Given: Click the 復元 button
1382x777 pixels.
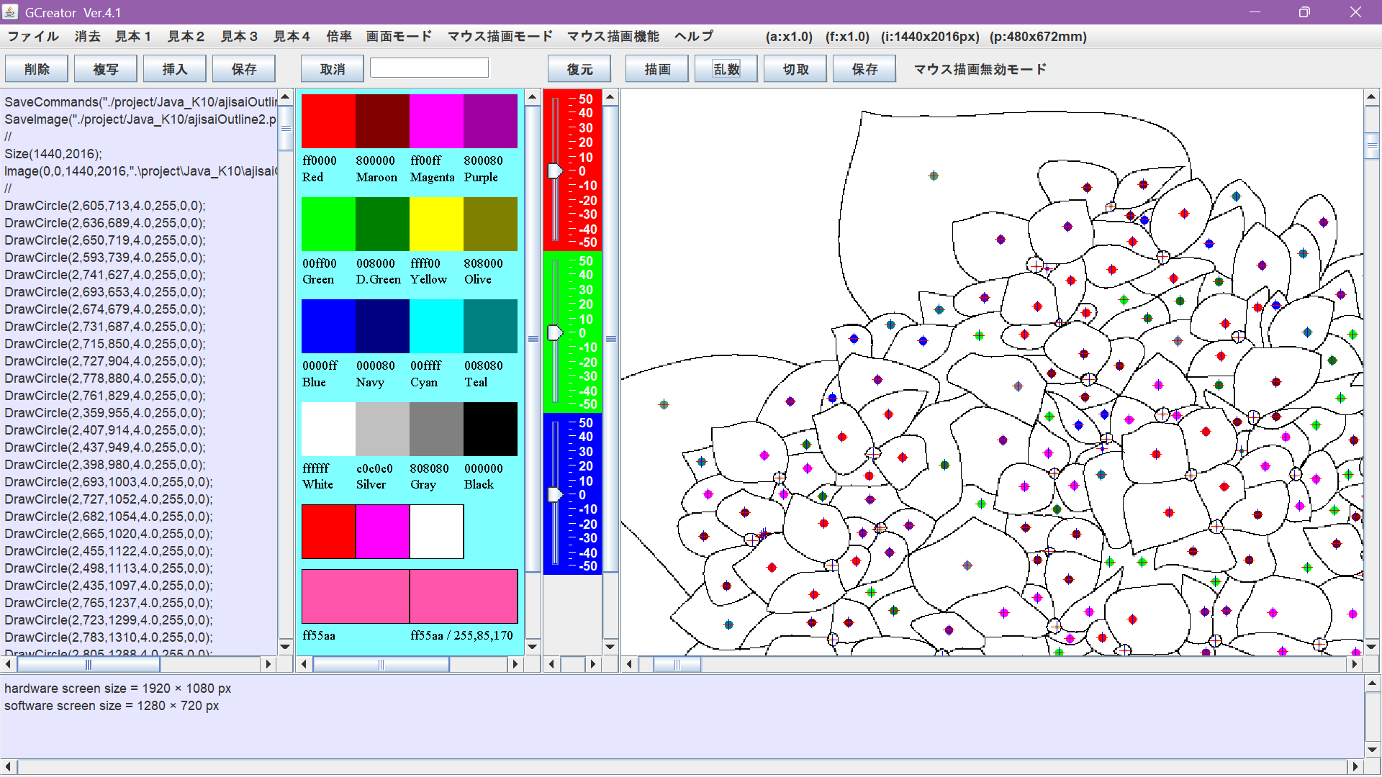Looking at the screenshot, I should 579,69.
